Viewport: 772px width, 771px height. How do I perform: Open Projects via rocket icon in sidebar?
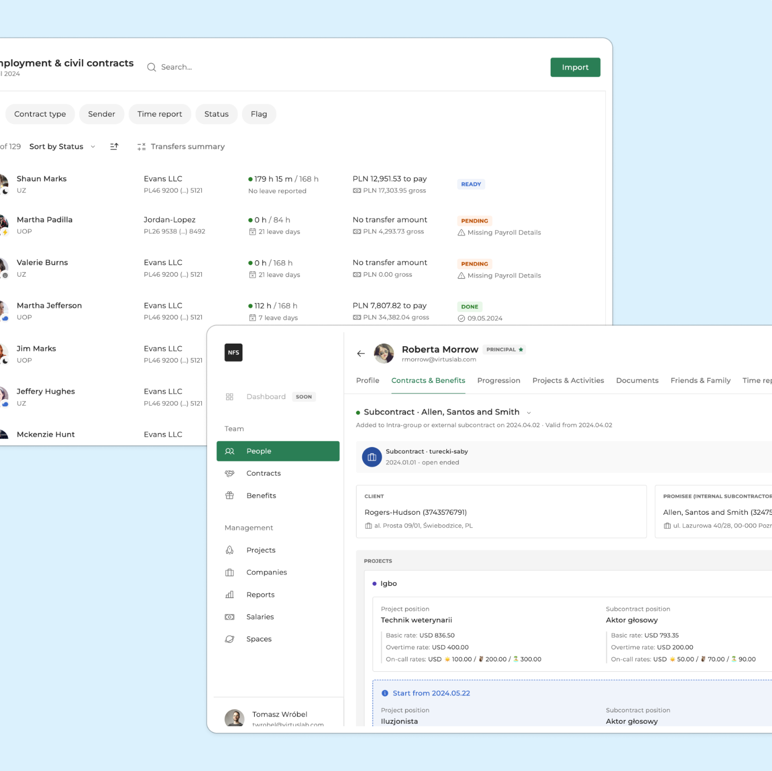point(230,550)
